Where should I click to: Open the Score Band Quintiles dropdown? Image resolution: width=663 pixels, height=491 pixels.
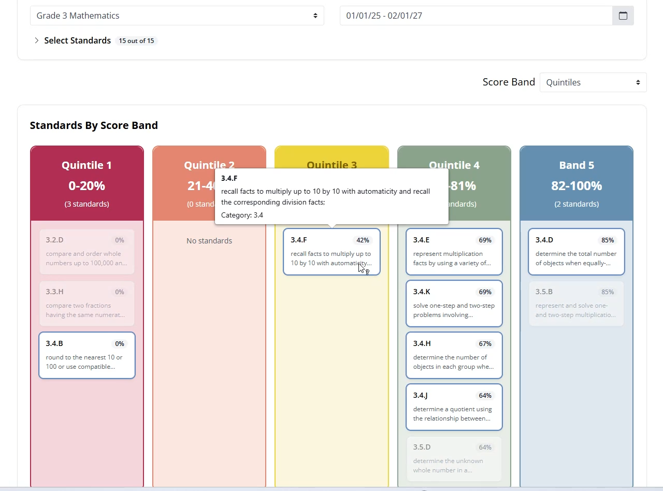[x=593, y=82]
